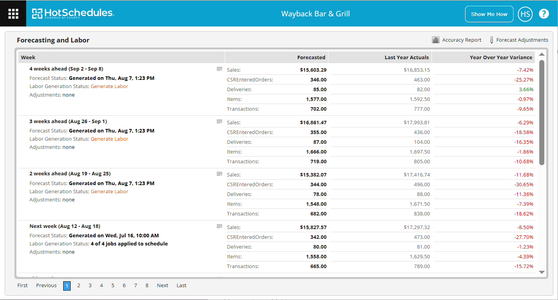Click the Accuracy Report icon
The image size is (558, 300).
[x=435, y=40]
